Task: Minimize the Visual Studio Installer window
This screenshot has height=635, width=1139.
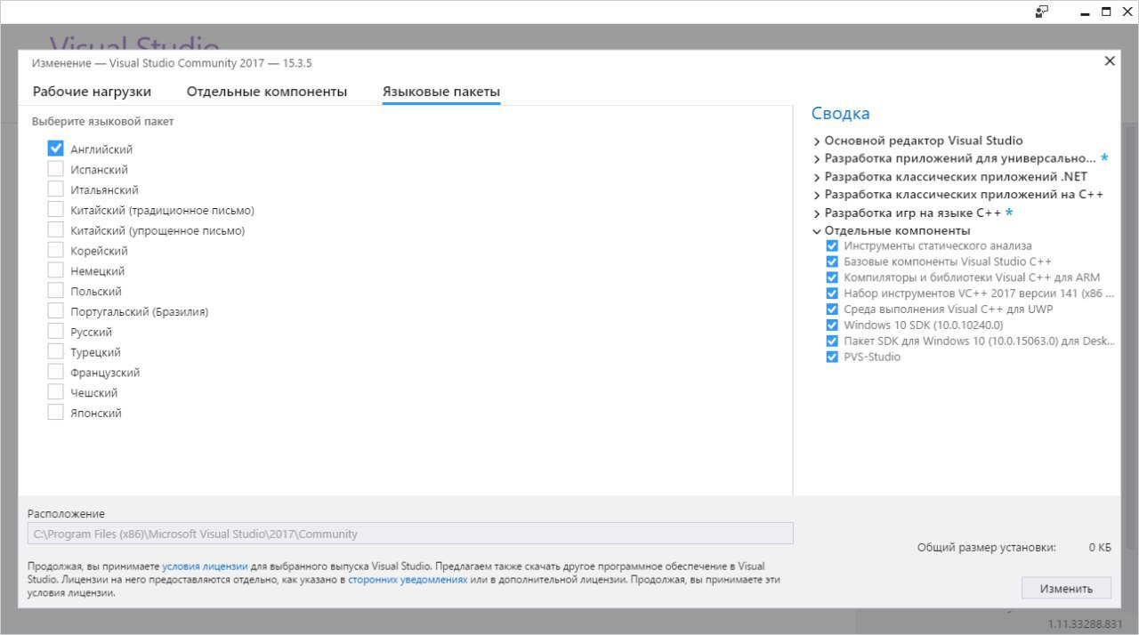Action: (x=1083, y=12)
